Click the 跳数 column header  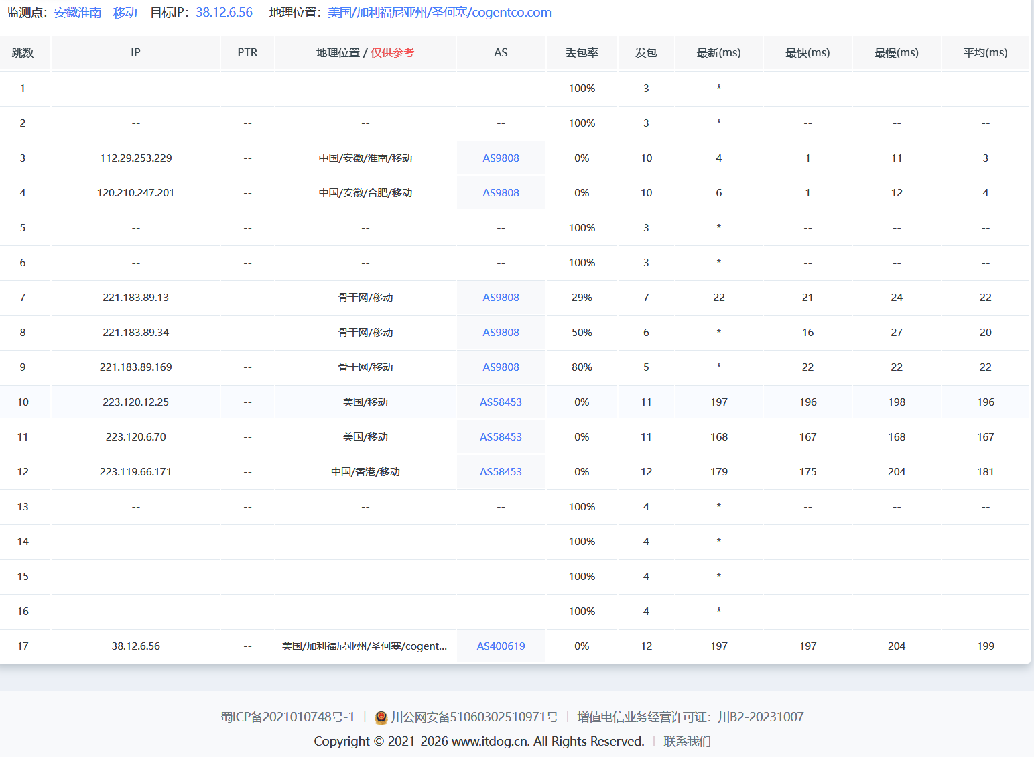pos(23,53)
